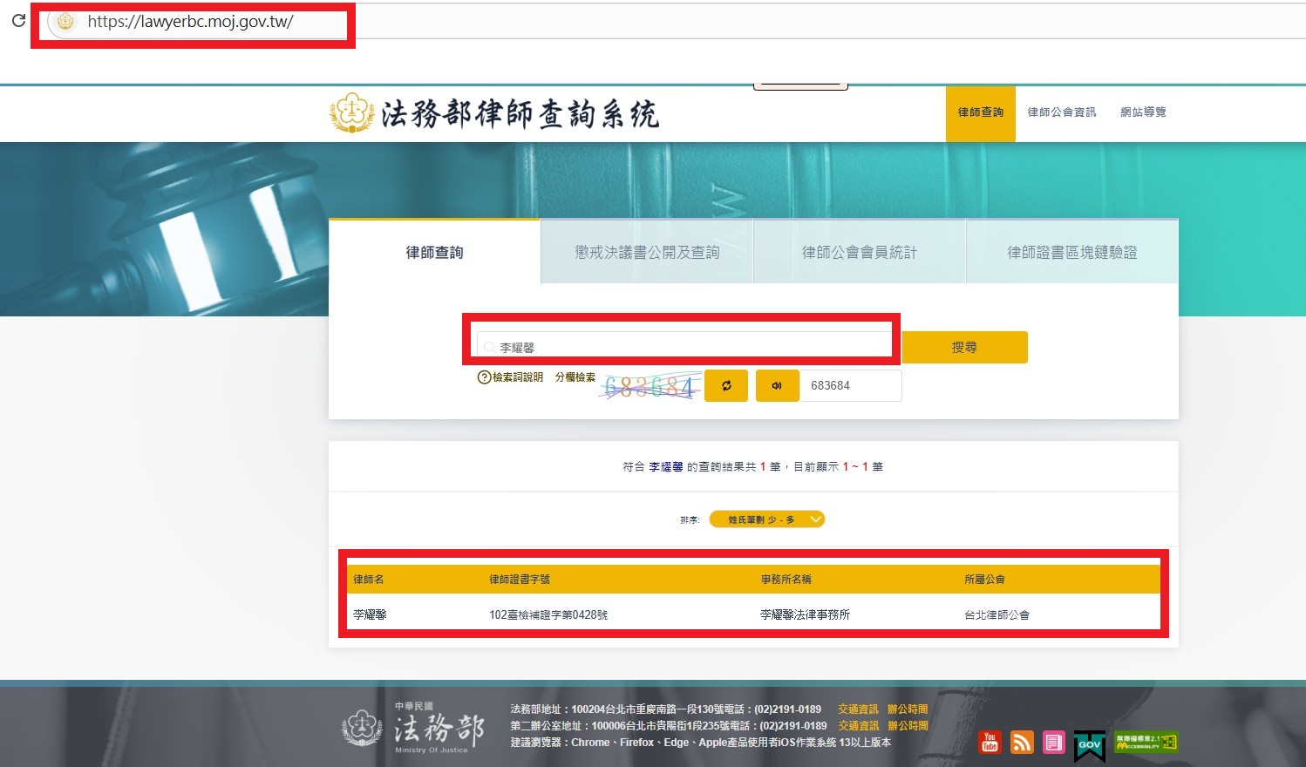Play the captcha audio
This screenshot has height=767, width=1306.
pyautogui.click(x=777, y=385)
